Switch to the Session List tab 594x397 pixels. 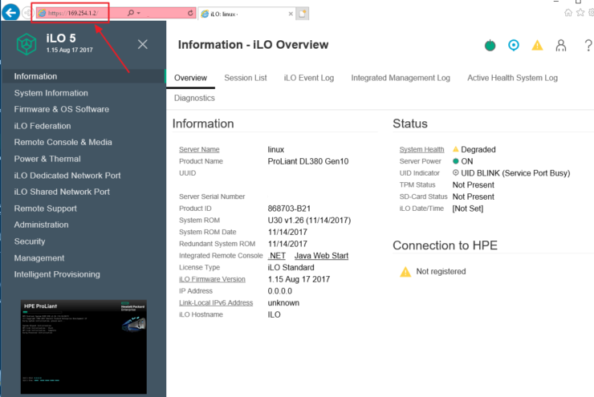pyautogui.click(x=246, y=78)
